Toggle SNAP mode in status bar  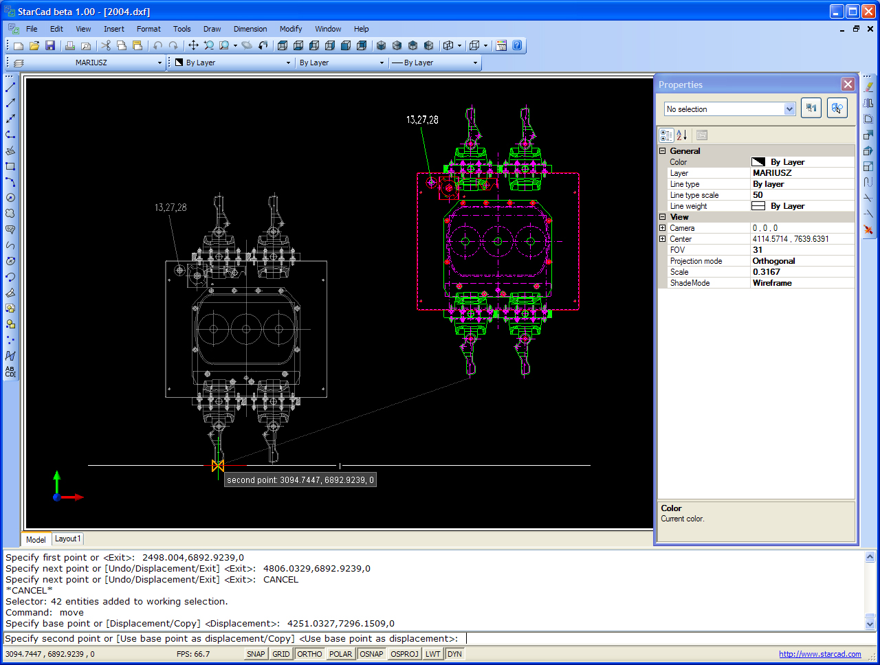tap(256, 654)
